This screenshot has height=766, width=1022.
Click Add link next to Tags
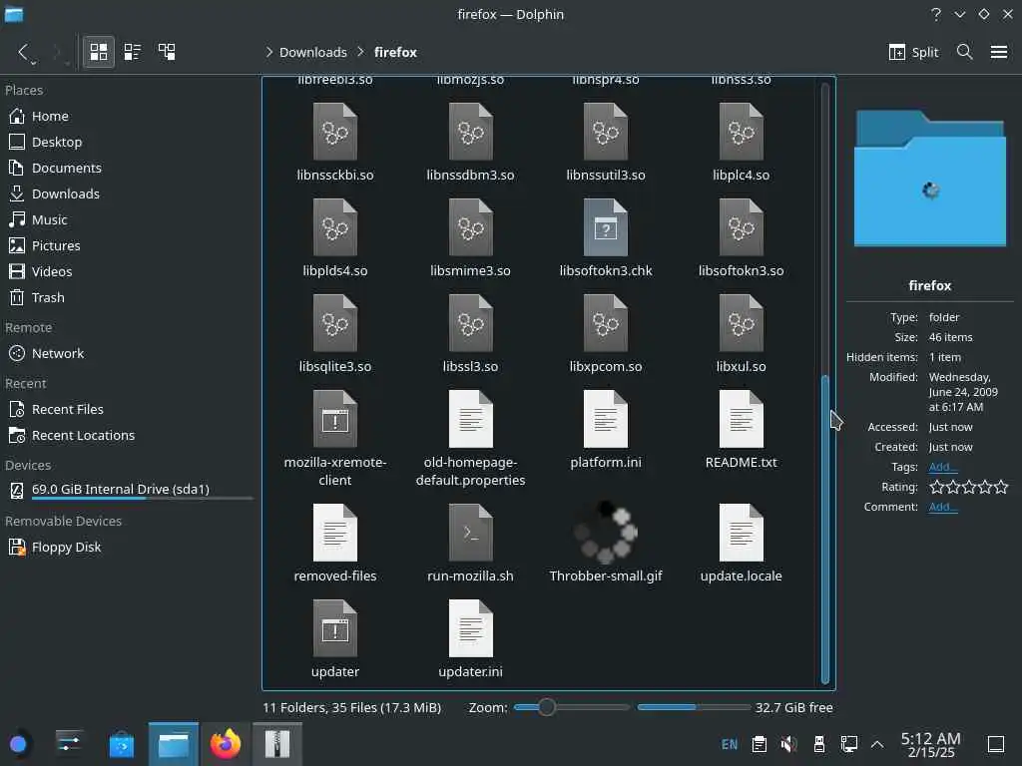pos(942,467)
